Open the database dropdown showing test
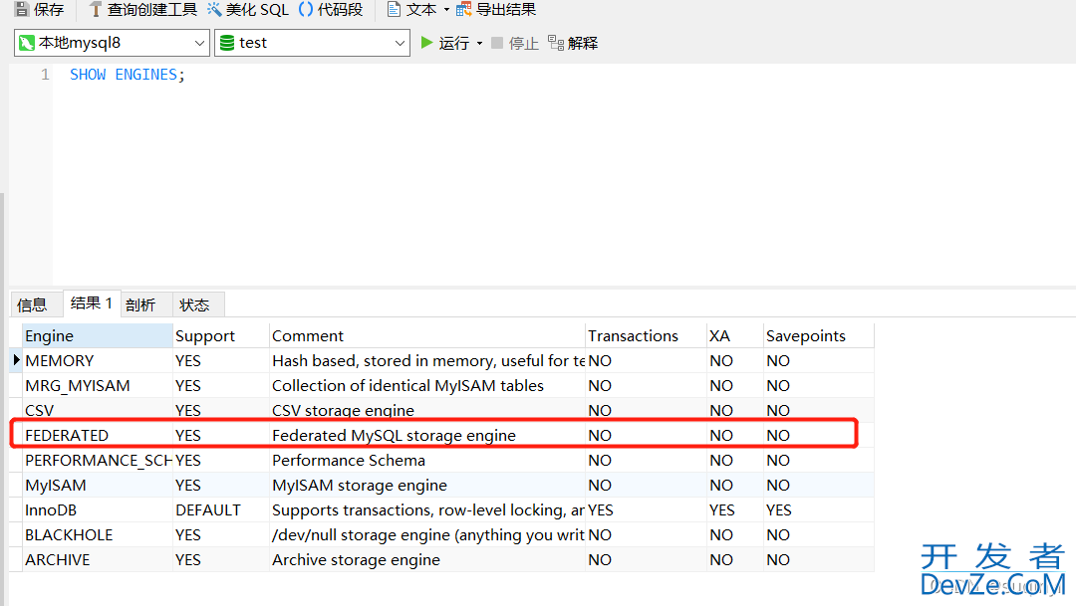Screen dimensions: 1076x606 point(312,43)
